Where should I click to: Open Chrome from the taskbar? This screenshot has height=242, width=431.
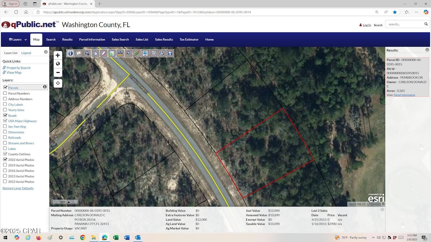point(83,238)
